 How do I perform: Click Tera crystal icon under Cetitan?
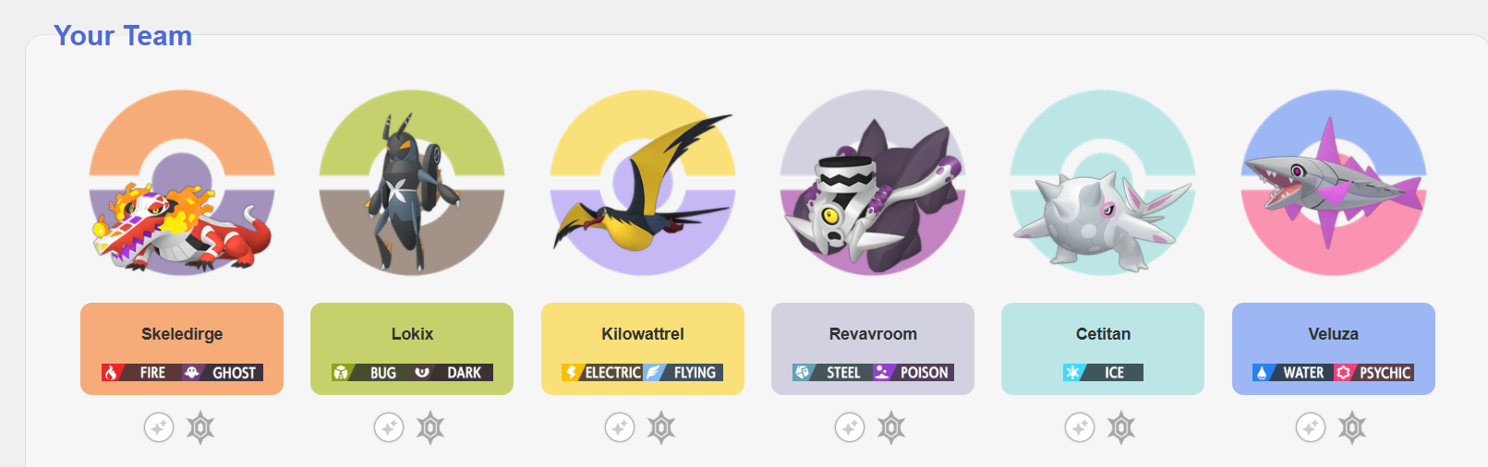(x=1121, y=427)
